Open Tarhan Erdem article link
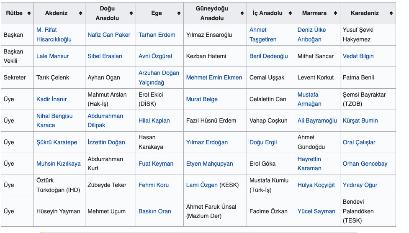This screenshot has height=233, width=409. pos(157,35)
